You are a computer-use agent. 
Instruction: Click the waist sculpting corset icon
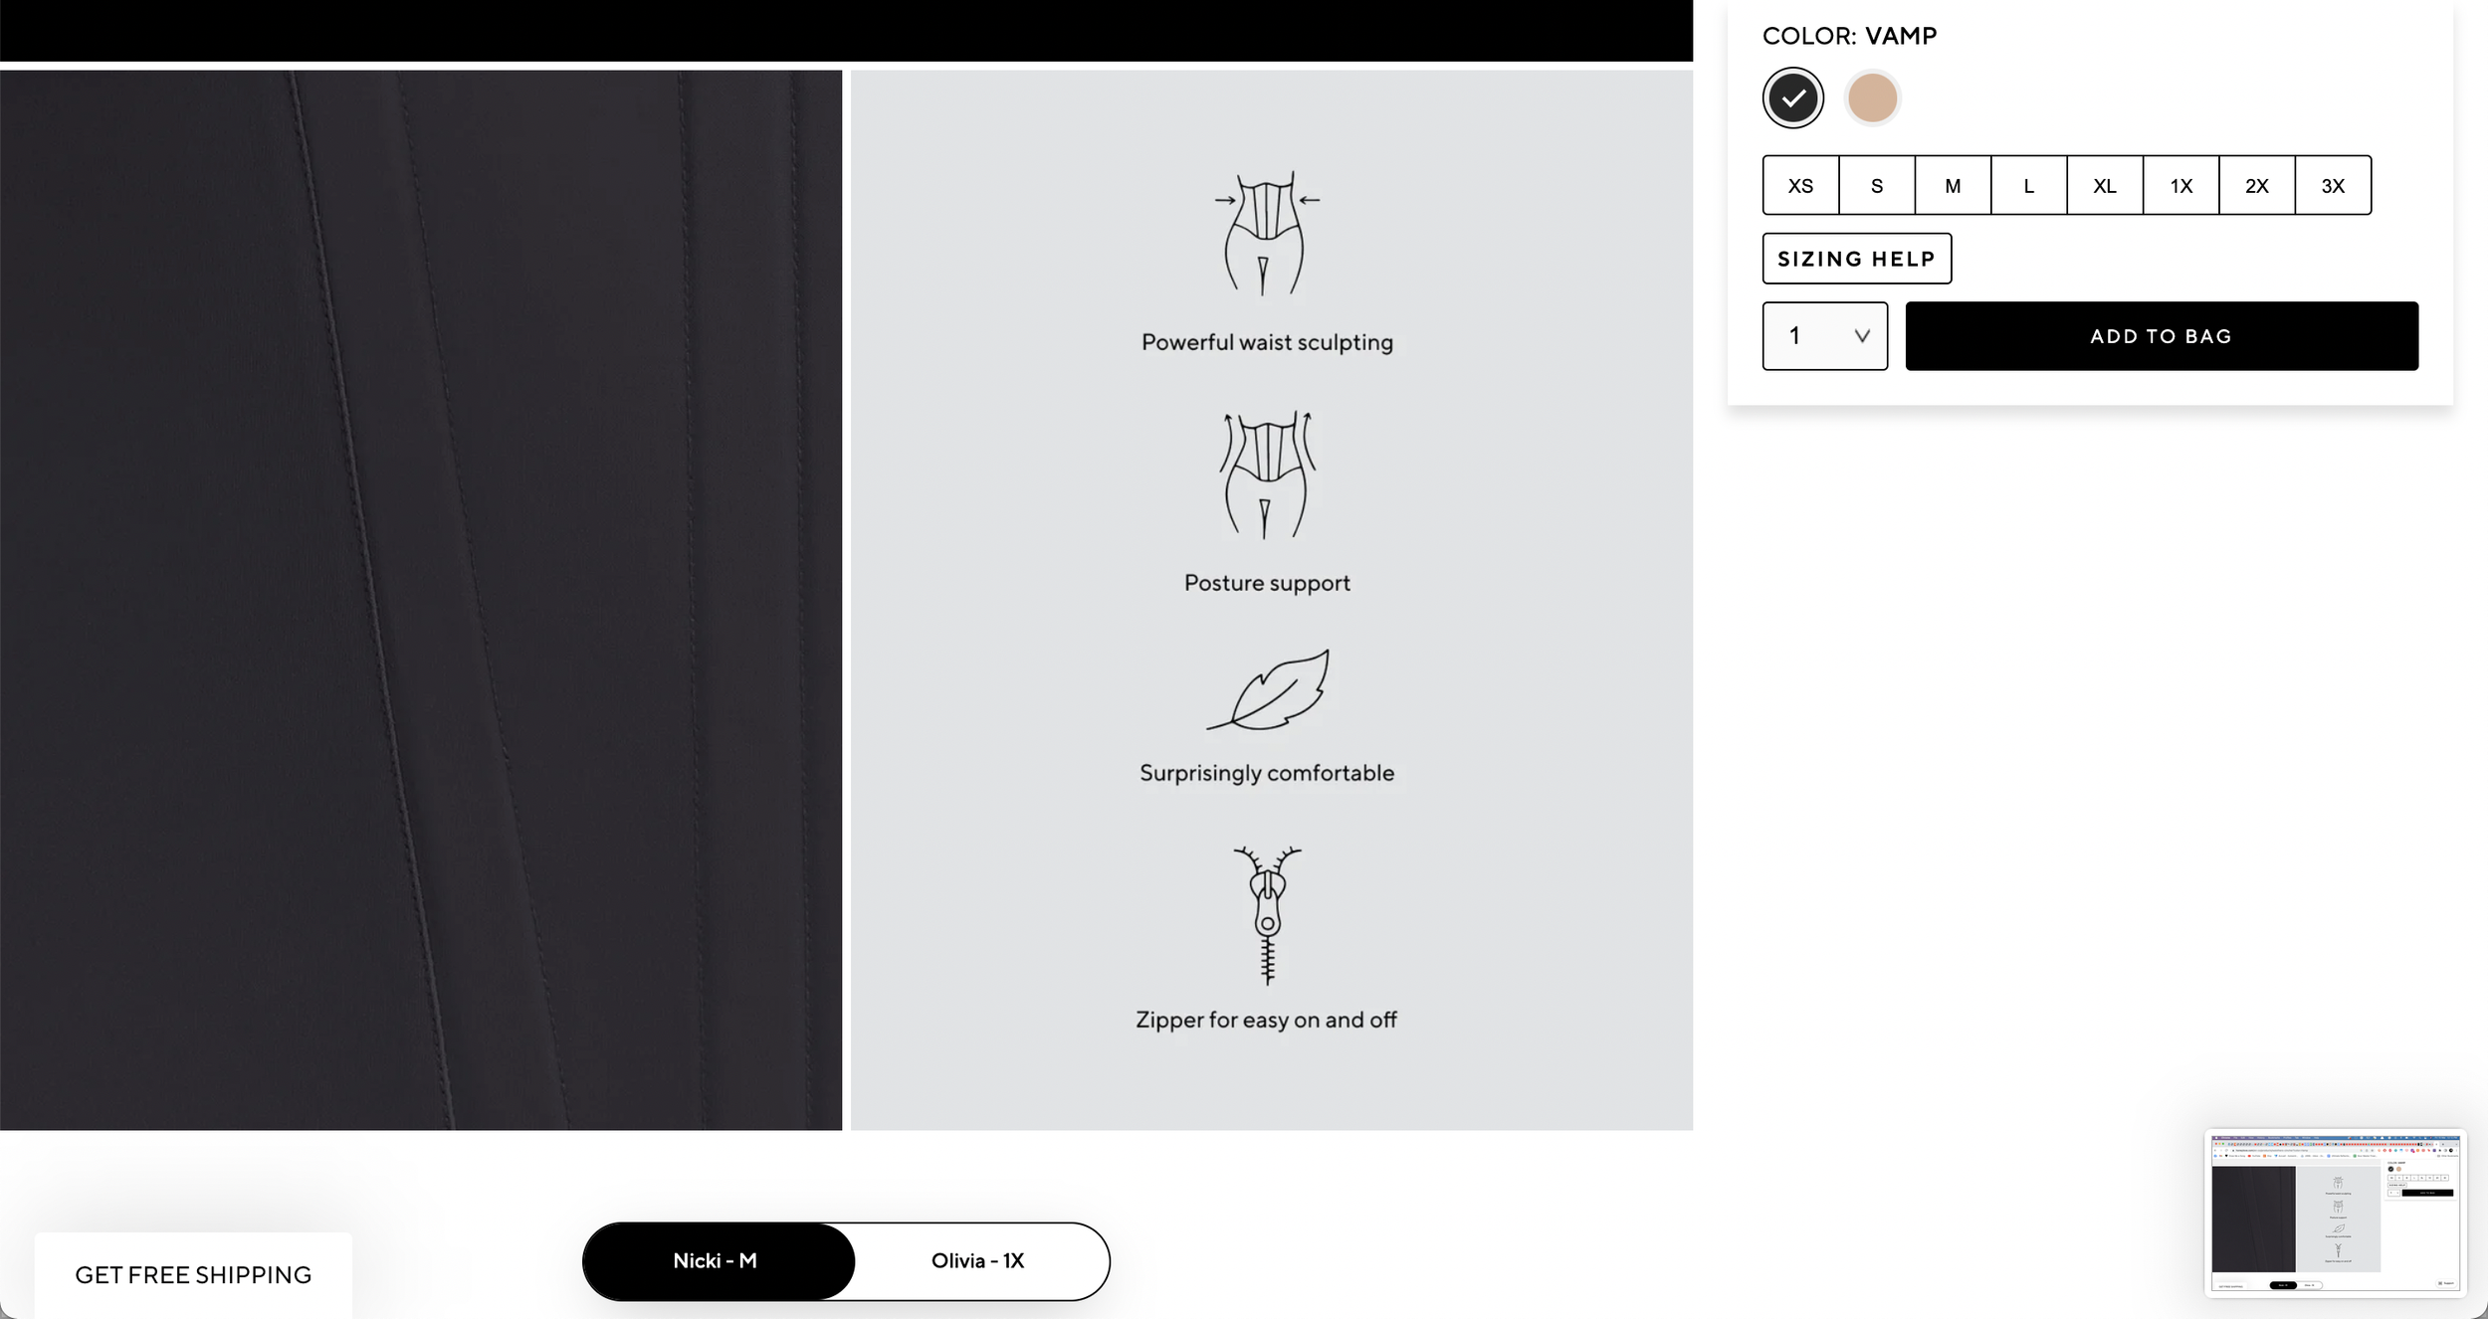pyautogui.click(x=1266, y=234)
